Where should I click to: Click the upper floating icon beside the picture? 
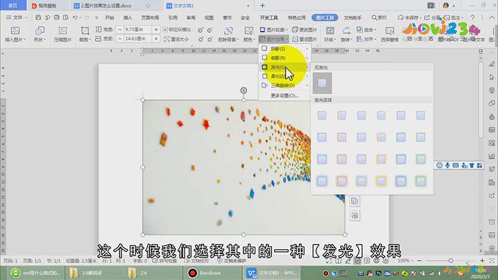point(355,201)
